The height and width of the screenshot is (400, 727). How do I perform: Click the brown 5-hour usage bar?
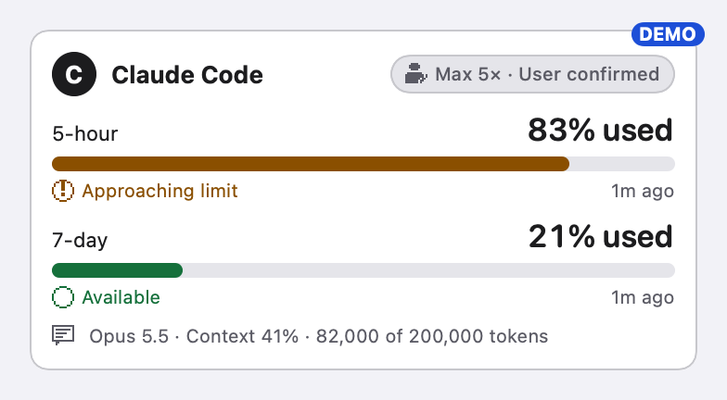click(x=311, y=164)
